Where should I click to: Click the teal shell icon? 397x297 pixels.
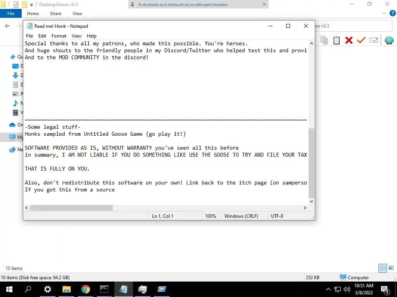pyautogui.click(x=389, y=40)
